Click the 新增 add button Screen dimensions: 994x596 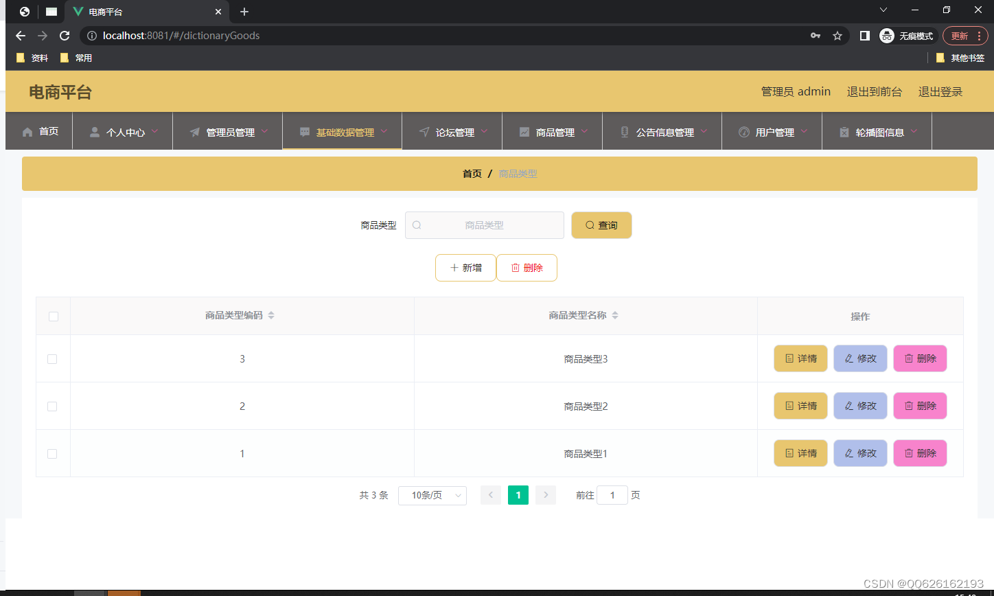(465, 268)
